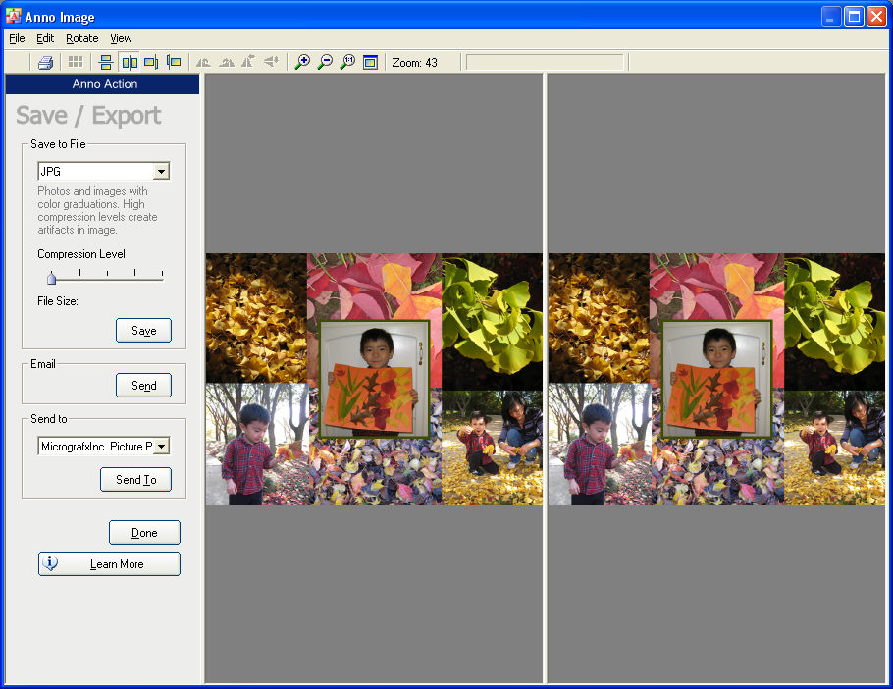Click the info icon on Learn More

(50, 563)
